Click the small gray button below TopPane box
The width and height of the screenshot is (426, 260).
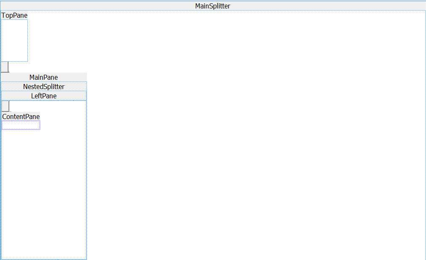pos(5,67)
